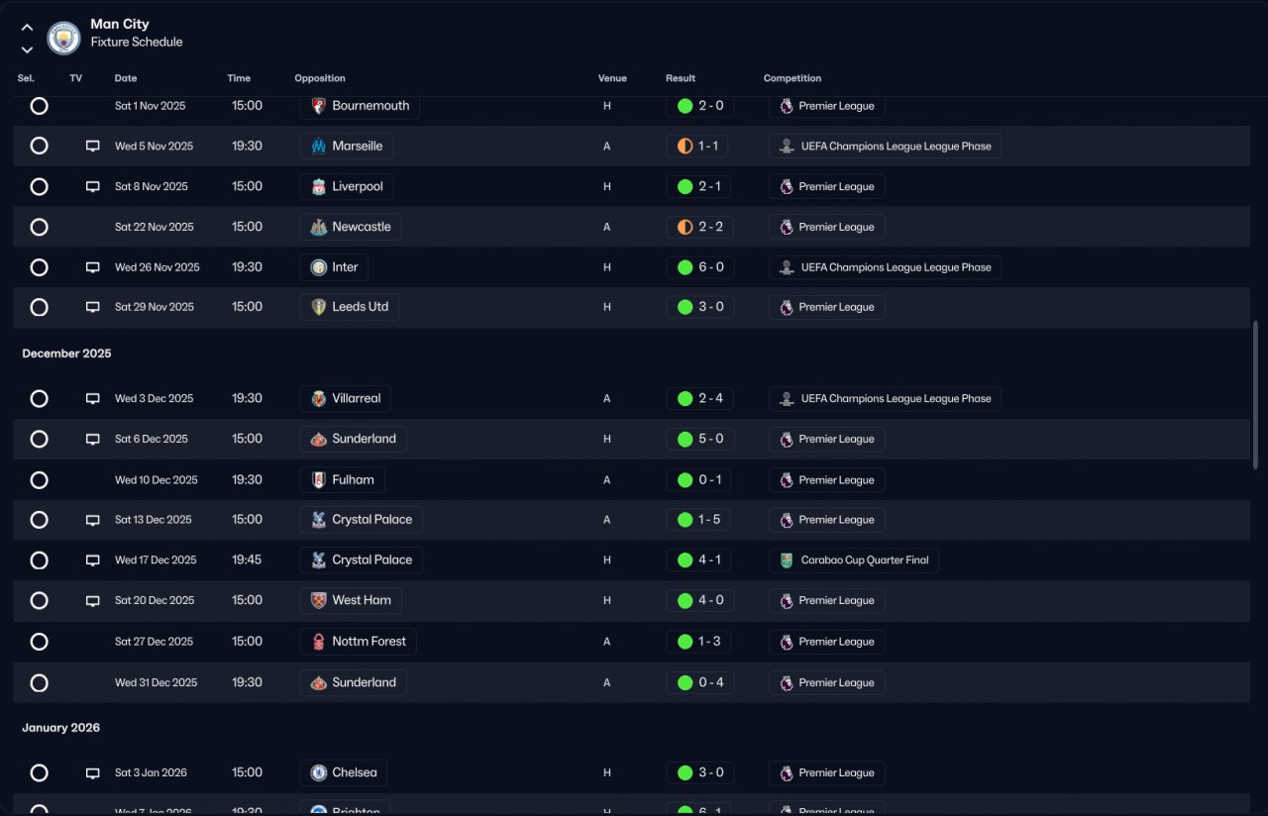The image size is (1268, 816).
Task: Open Sunderland from the 31 Dec fixture
Action: 354,682
